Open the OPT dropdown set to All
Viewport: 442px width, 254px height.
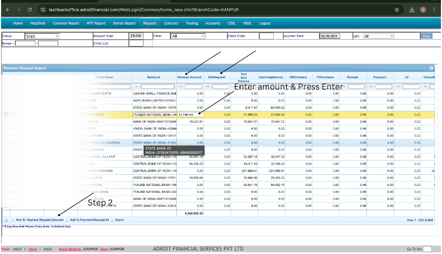(378, 36)
